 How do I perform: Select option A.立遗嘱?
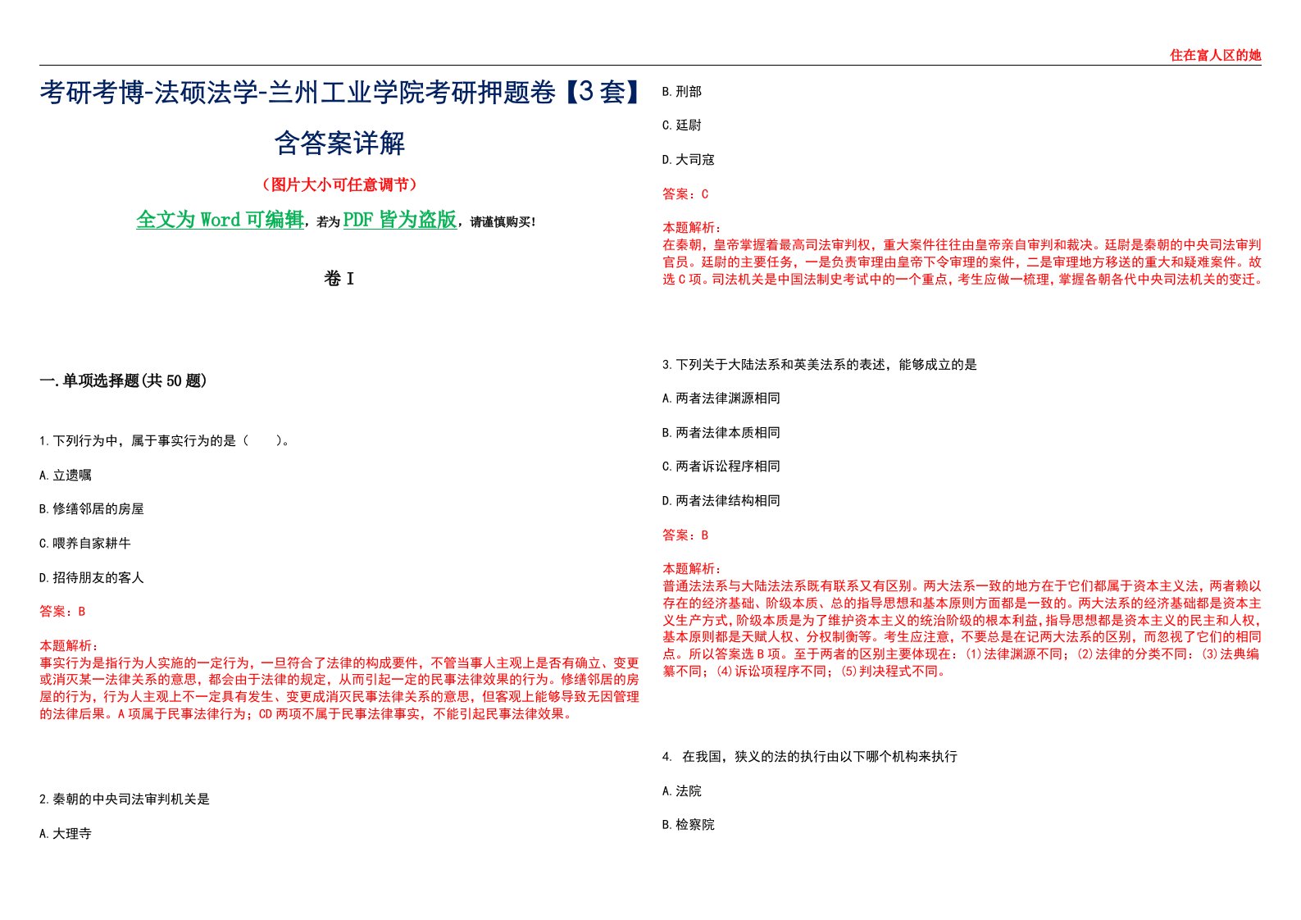click(x=66, y=476)
